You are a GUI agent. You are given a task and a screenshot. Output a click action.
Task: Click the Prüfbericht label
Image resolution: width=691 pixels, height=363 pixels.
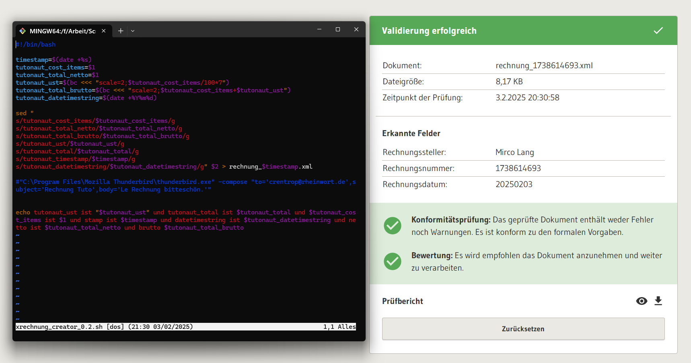coord(403,301)
